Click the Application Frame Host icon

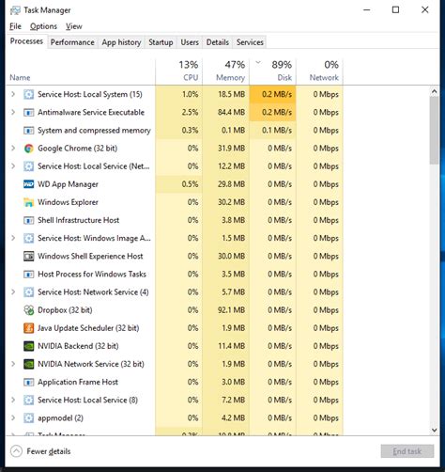coord(28,382)
